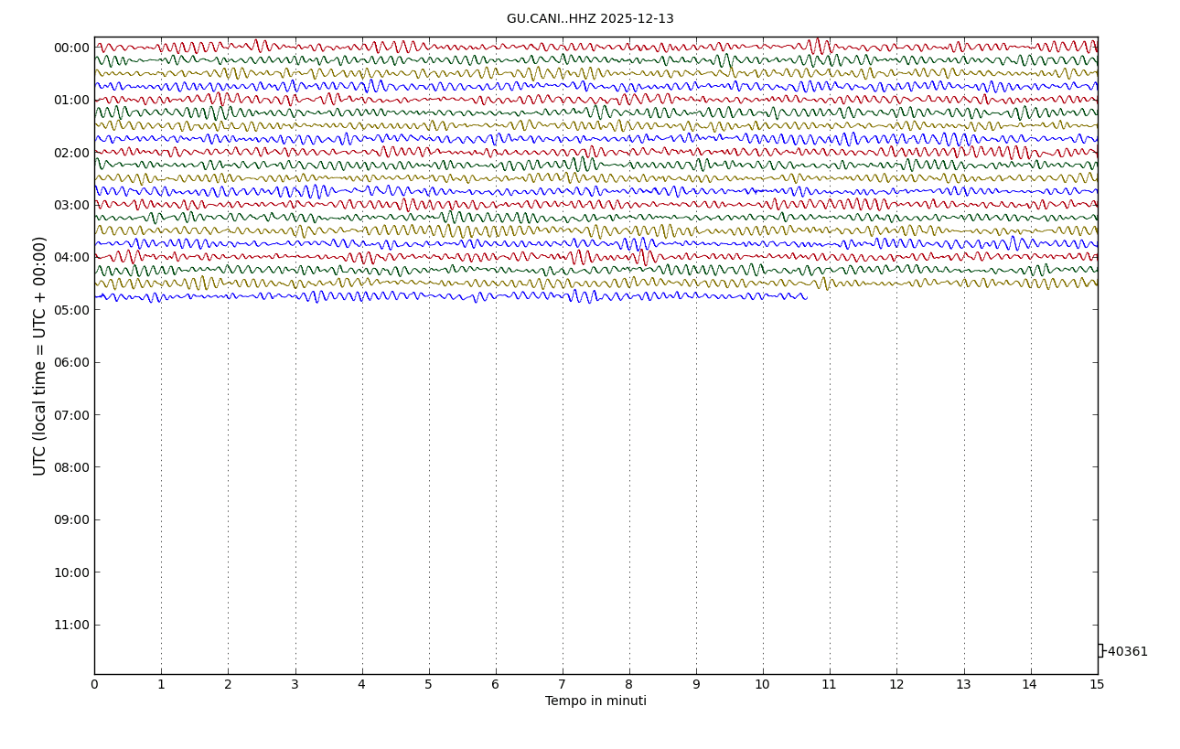Select the x-axis minute tick labeled 10
This screenshot has height=749, width=1180.
(763, 685)
